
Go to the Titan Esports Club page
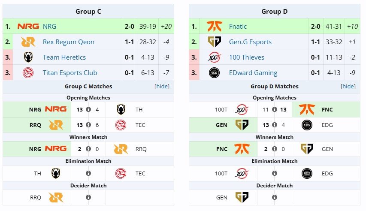click(70, 72)
